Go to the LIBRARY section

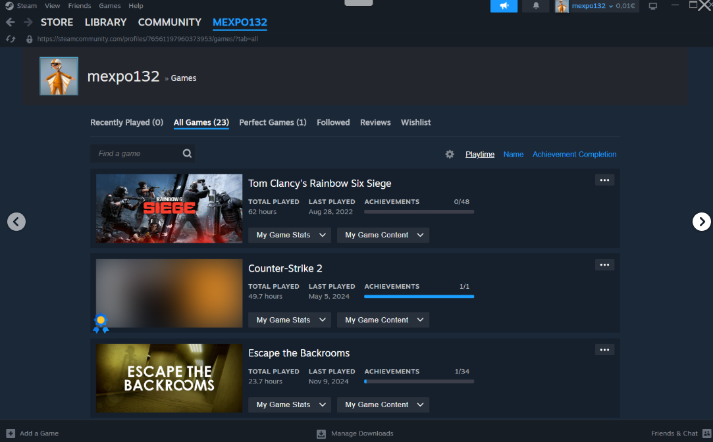pos(105,22)
